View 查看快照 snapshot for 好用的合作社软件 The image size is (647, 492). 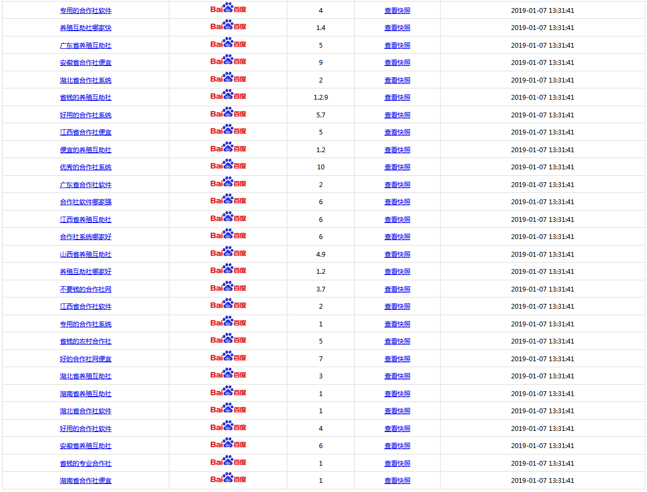tap(397, 429)
